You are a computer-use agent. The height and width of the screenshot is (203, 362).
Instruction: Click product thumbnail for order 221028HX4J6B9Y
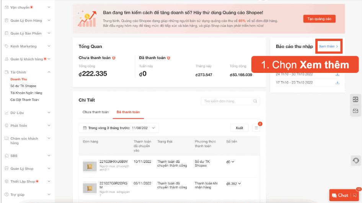pyautogui.click(x=90, y=166)
